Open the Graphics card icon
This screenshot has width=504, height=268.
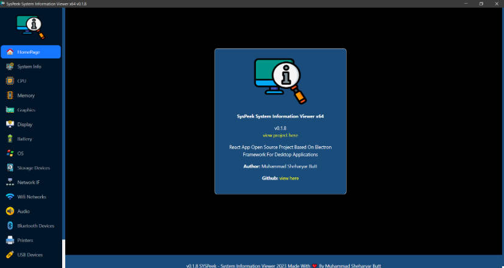(x=10, y=110)
